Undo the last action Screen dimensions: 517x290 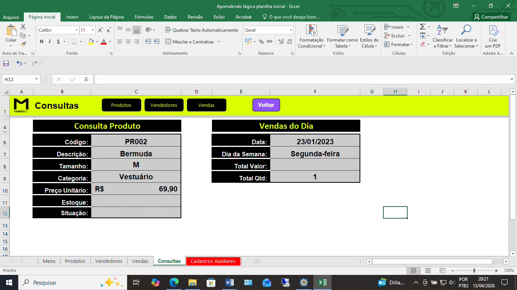(x=19, y=63)
